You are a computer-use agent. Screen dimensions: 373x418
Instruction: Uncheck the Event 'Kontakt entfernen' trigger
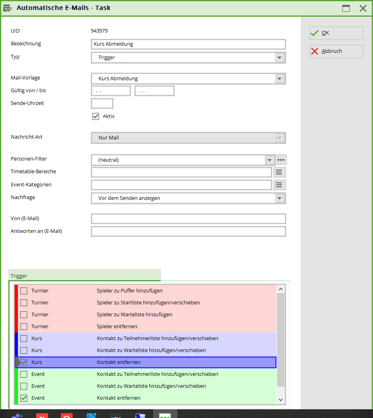(x=24, y=398)
